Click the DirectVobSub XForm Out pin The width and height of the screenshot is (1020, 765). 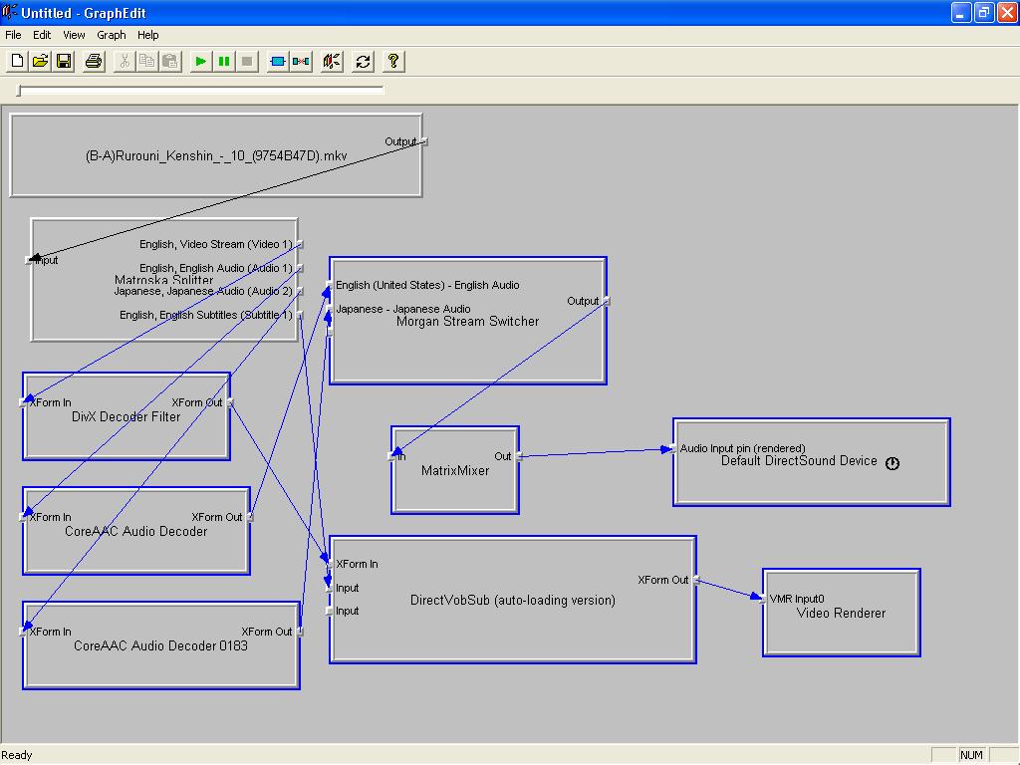(x=696, y=581)
